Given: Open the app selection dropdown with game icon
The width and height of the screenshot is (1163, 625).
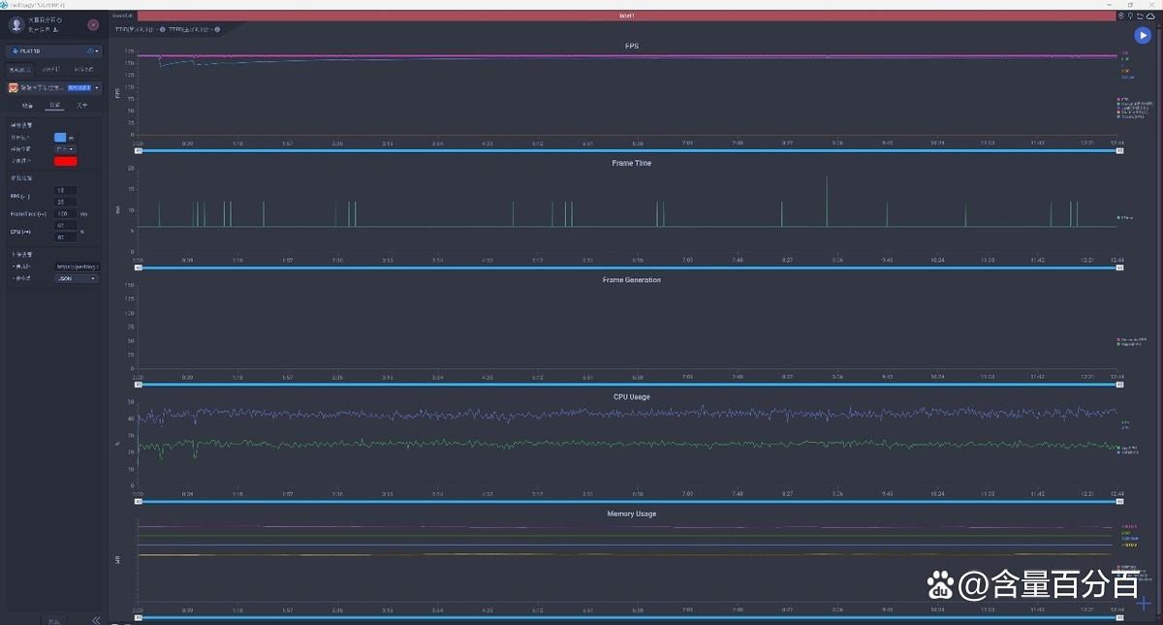Looking at the screenshot, I should click(x=54, y=87).
